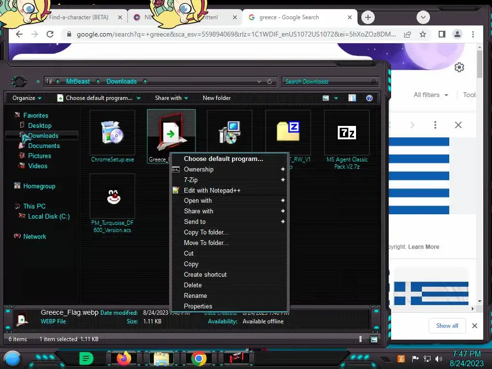Click Choose default program... menu entry
492x369 pixels.
[x=229, y=159]
